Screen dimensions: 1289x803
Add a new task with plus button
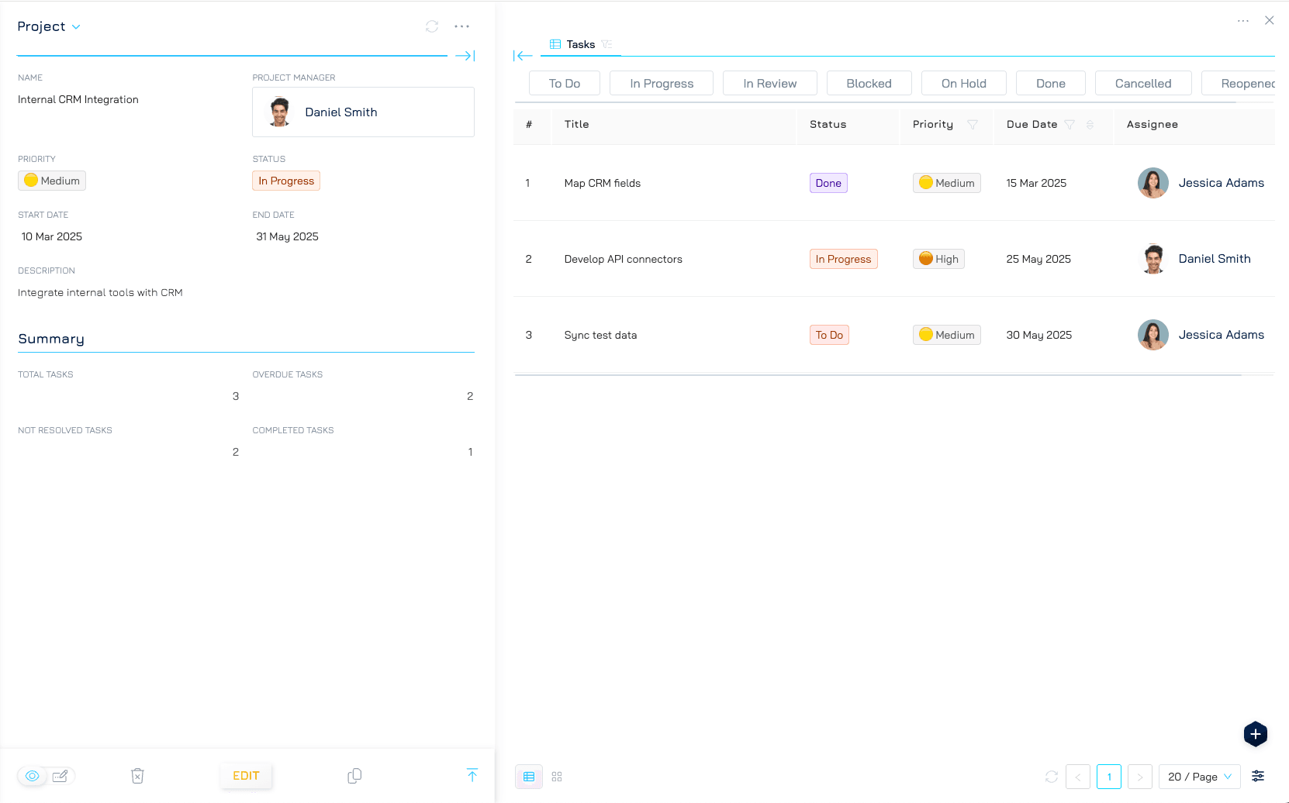click(1255, 734)
